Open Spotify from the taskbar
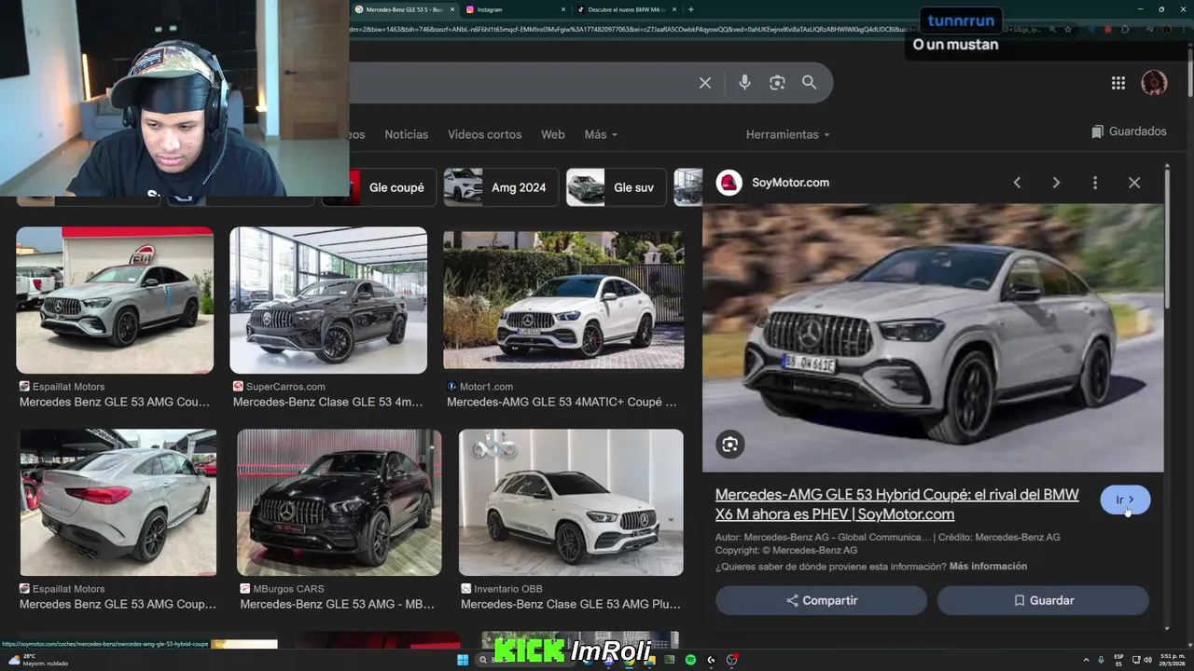The image size is (1194, 671). (690, 660)
